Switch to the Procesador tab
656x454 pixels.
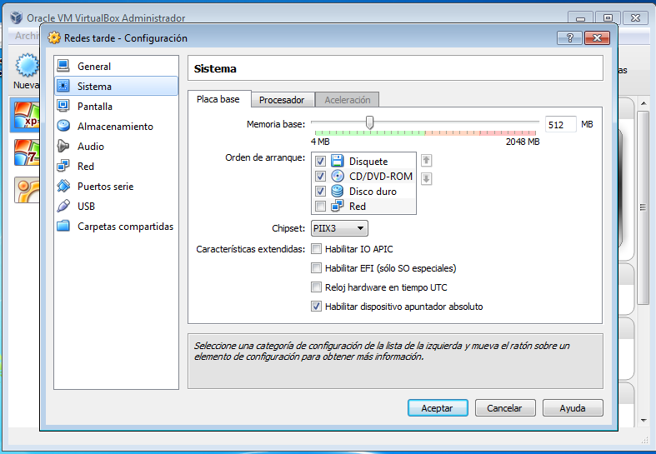[282, 100]
